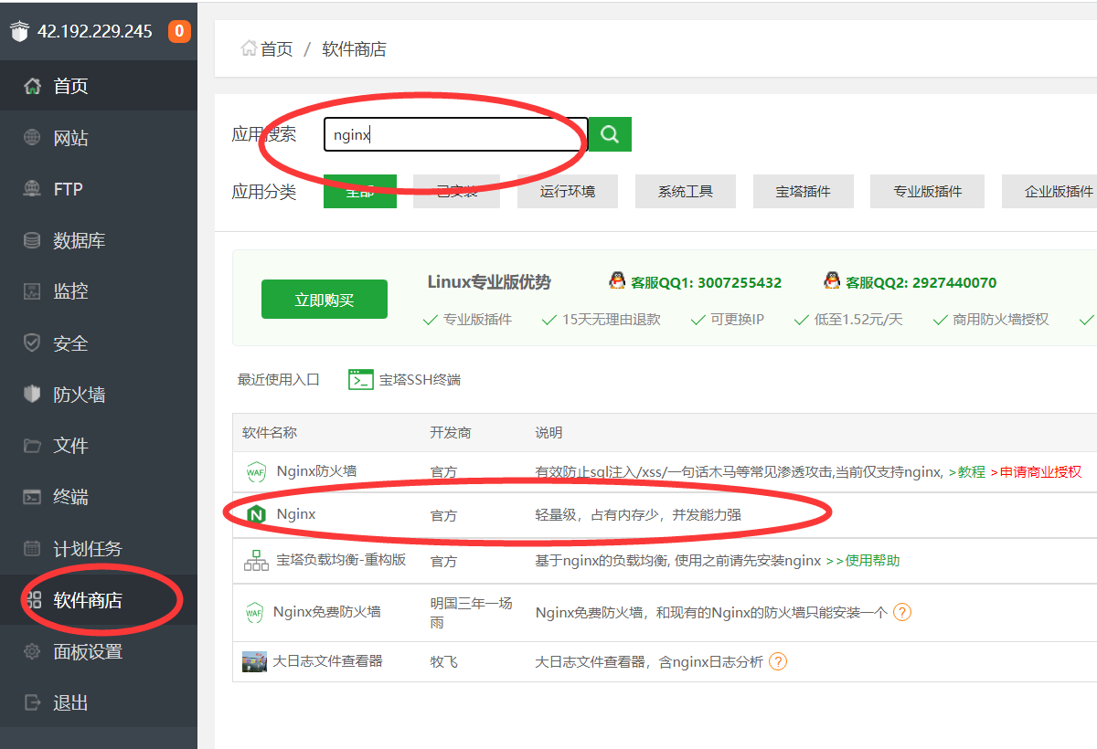Screen dimensions: 1097x749
Task: Click the home icon in breadcrumb
Action: pos(249,48)
